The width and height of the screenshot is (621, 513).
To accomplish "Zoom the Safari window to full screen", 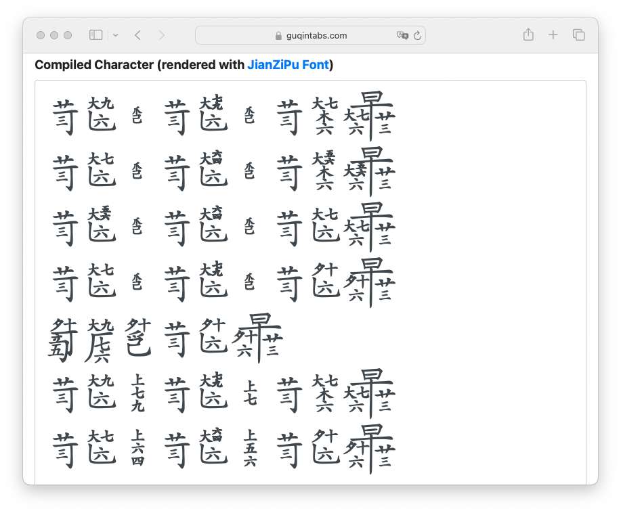I will pos(68,35).
